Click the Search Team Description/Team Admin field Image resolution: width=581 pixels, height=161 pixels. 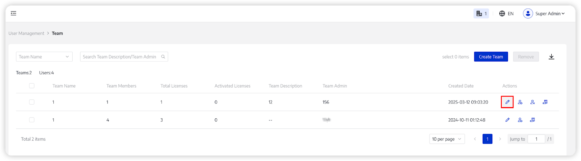click(x=120, y=57)
